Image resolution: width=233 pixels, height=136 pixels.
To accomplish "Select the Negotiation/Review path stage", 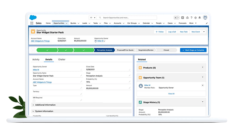I will coord(146,50).
